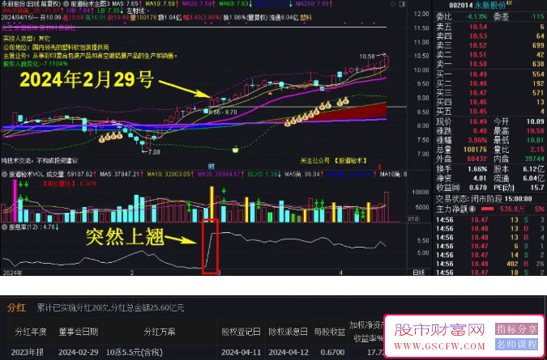Click the 0.6700 earnings per share cell
The image size is (547, 360).
(333, 353)
